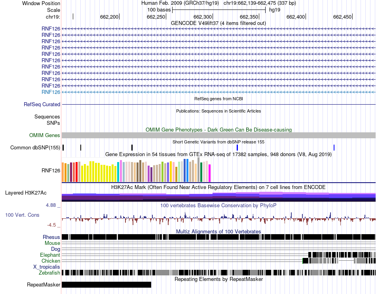The image size is (376, 294).
Task: Click Publications: Sequences in Scientific Articles title
Action: click(x=218, y=111)
